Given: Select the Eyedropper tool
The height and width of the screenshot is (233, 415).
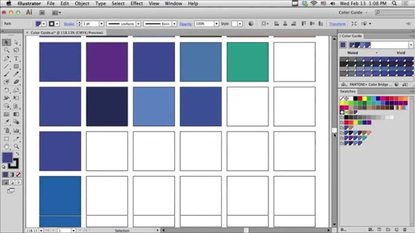Looking at the screenshot, I should click(6, 122).
